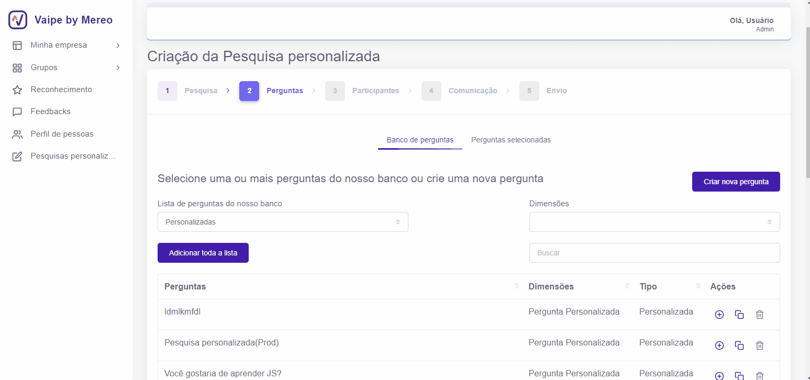
Task: Open Feedbacks via its speech bubble icon
Action: (x=17, y=111)
